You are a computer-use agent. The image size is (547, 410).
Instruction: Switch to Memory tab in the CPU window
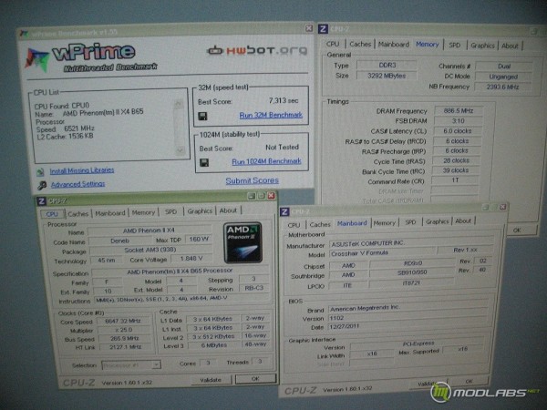click(143, 212)
